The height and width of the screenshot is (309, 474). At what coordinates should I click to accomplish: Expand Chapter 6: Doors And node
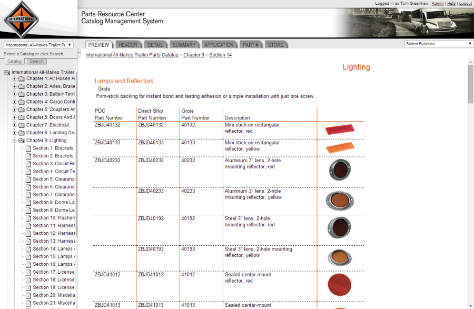(x=14, y=117)
